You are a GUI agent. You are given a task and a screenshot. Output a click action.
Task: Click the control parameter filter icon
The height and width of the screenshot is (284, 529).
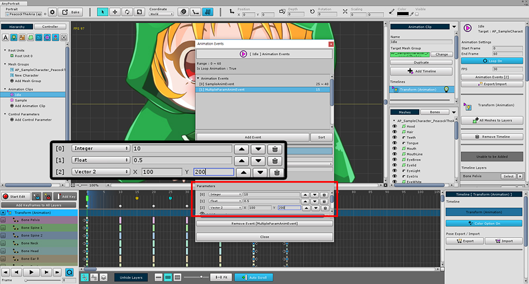(56, 37)
